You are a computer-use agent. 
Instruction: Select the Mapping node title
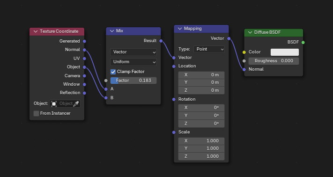[x=192, y=29]
